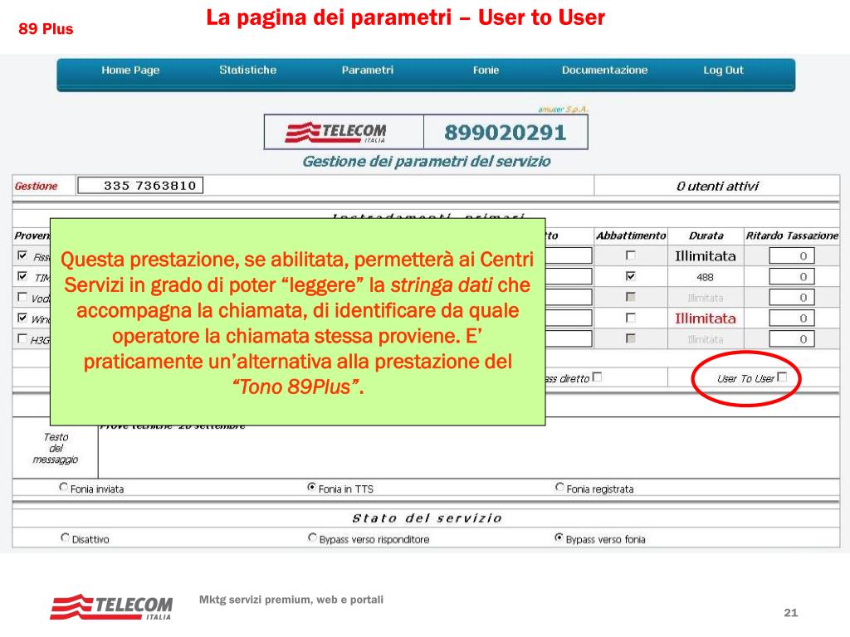Click the Telecom Italia logo in footer
This screenshot has width=850, height=637.
coord(112,606)
